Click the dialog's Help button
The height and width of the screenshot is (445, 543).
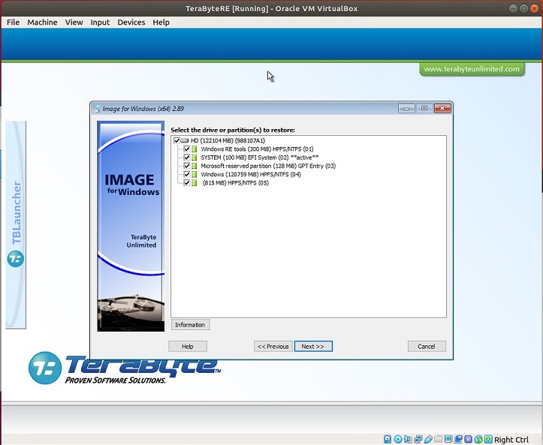(188, 347)
